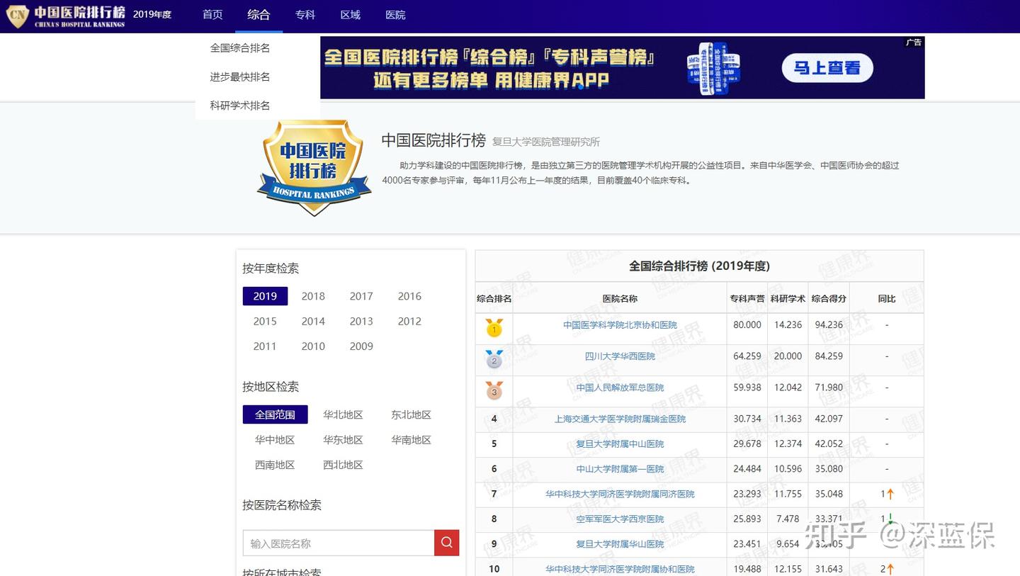Viewport: 1020px width, 576px height.
Task: Click the gold first-place medal icon
Action: 494,328
